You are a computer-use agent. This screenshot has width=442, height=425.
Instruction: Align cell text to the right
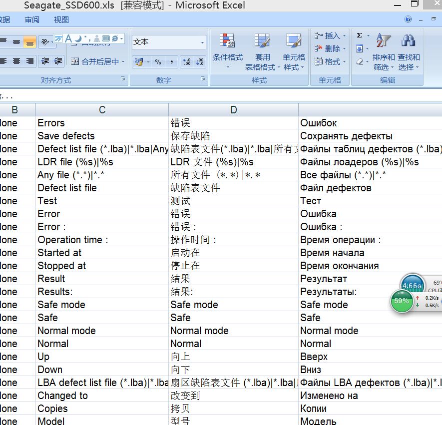tap(29, 61)
